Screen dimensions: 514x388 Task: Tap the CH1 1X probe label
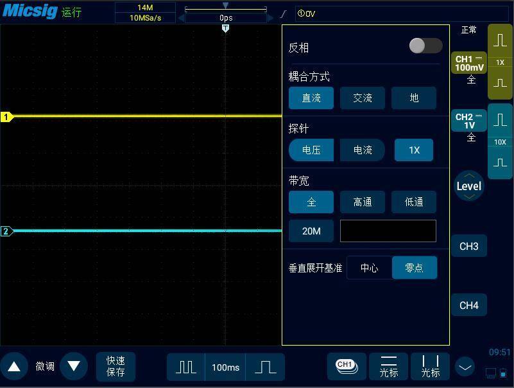501,62
